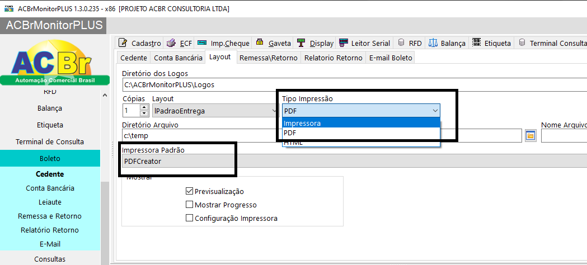Click the Gaveta drawer icon
Image resolution: width=587 pixels, height=265 pixels.
260,42
